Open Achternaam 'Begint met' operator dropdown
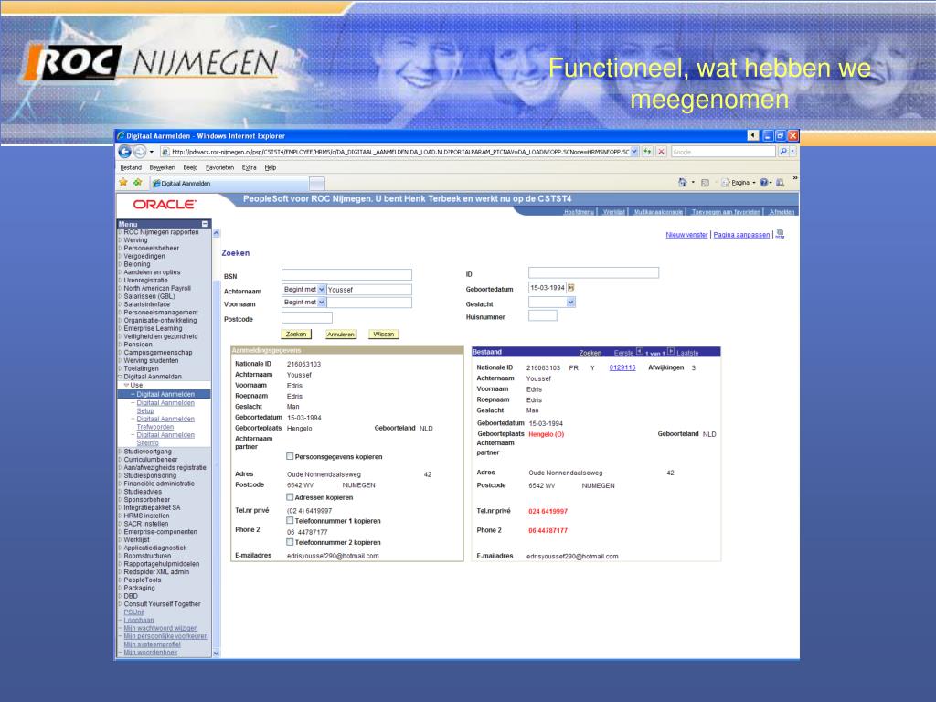Image resolution: width=936 pixels, height=702 pixels. 321,289
